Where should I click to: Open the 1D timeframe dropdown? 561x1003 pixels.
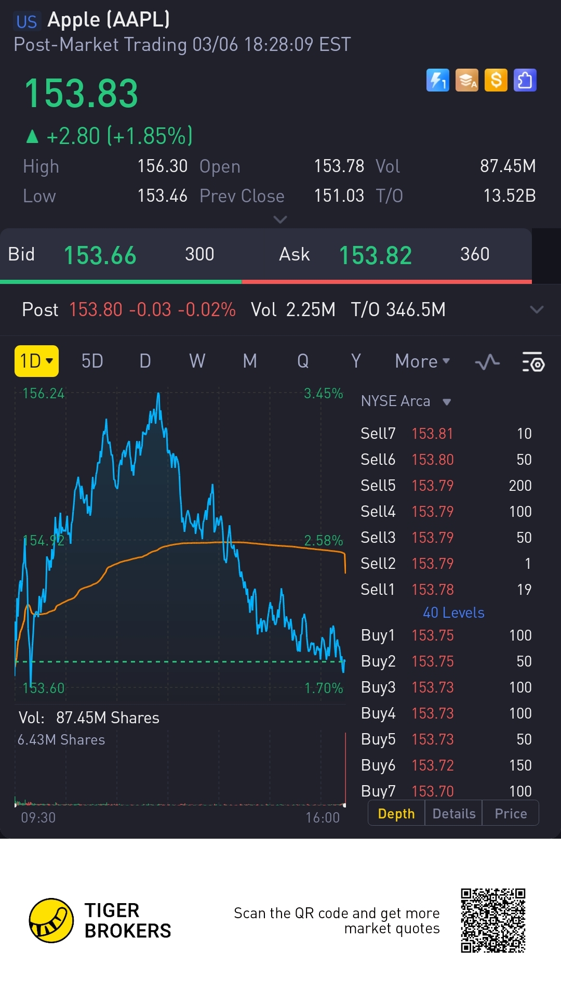click(36, 361)
